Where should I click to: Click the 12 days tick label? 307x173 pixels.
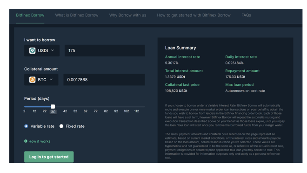coord(34,111)
